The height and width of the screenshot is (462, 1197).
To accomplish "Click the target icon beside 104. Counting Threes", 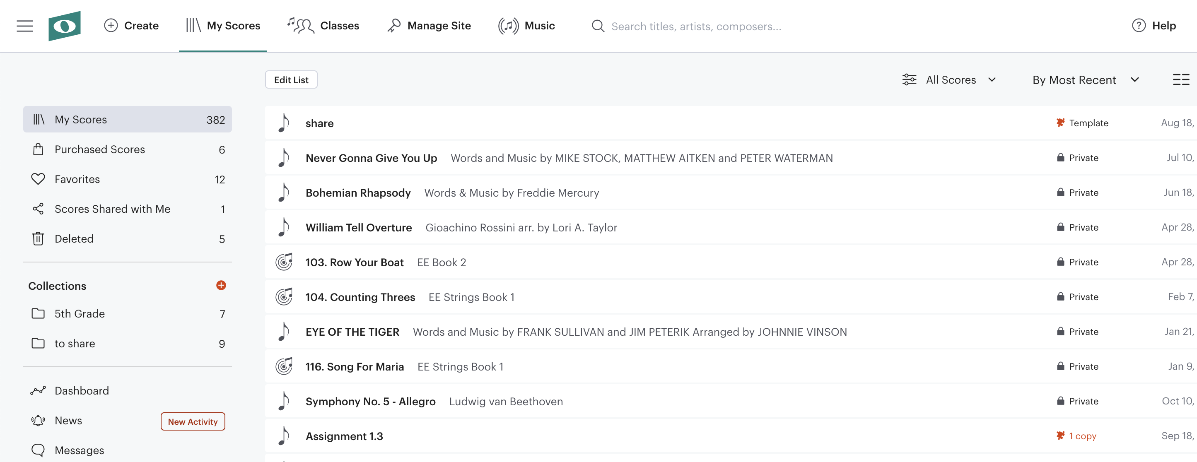I will [284, 297].
